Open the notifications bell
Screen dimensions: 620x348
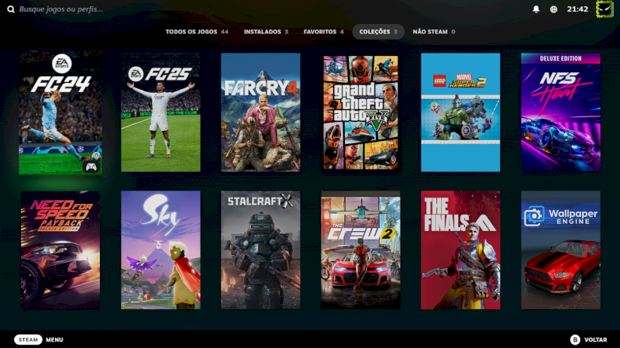point(536,9)
